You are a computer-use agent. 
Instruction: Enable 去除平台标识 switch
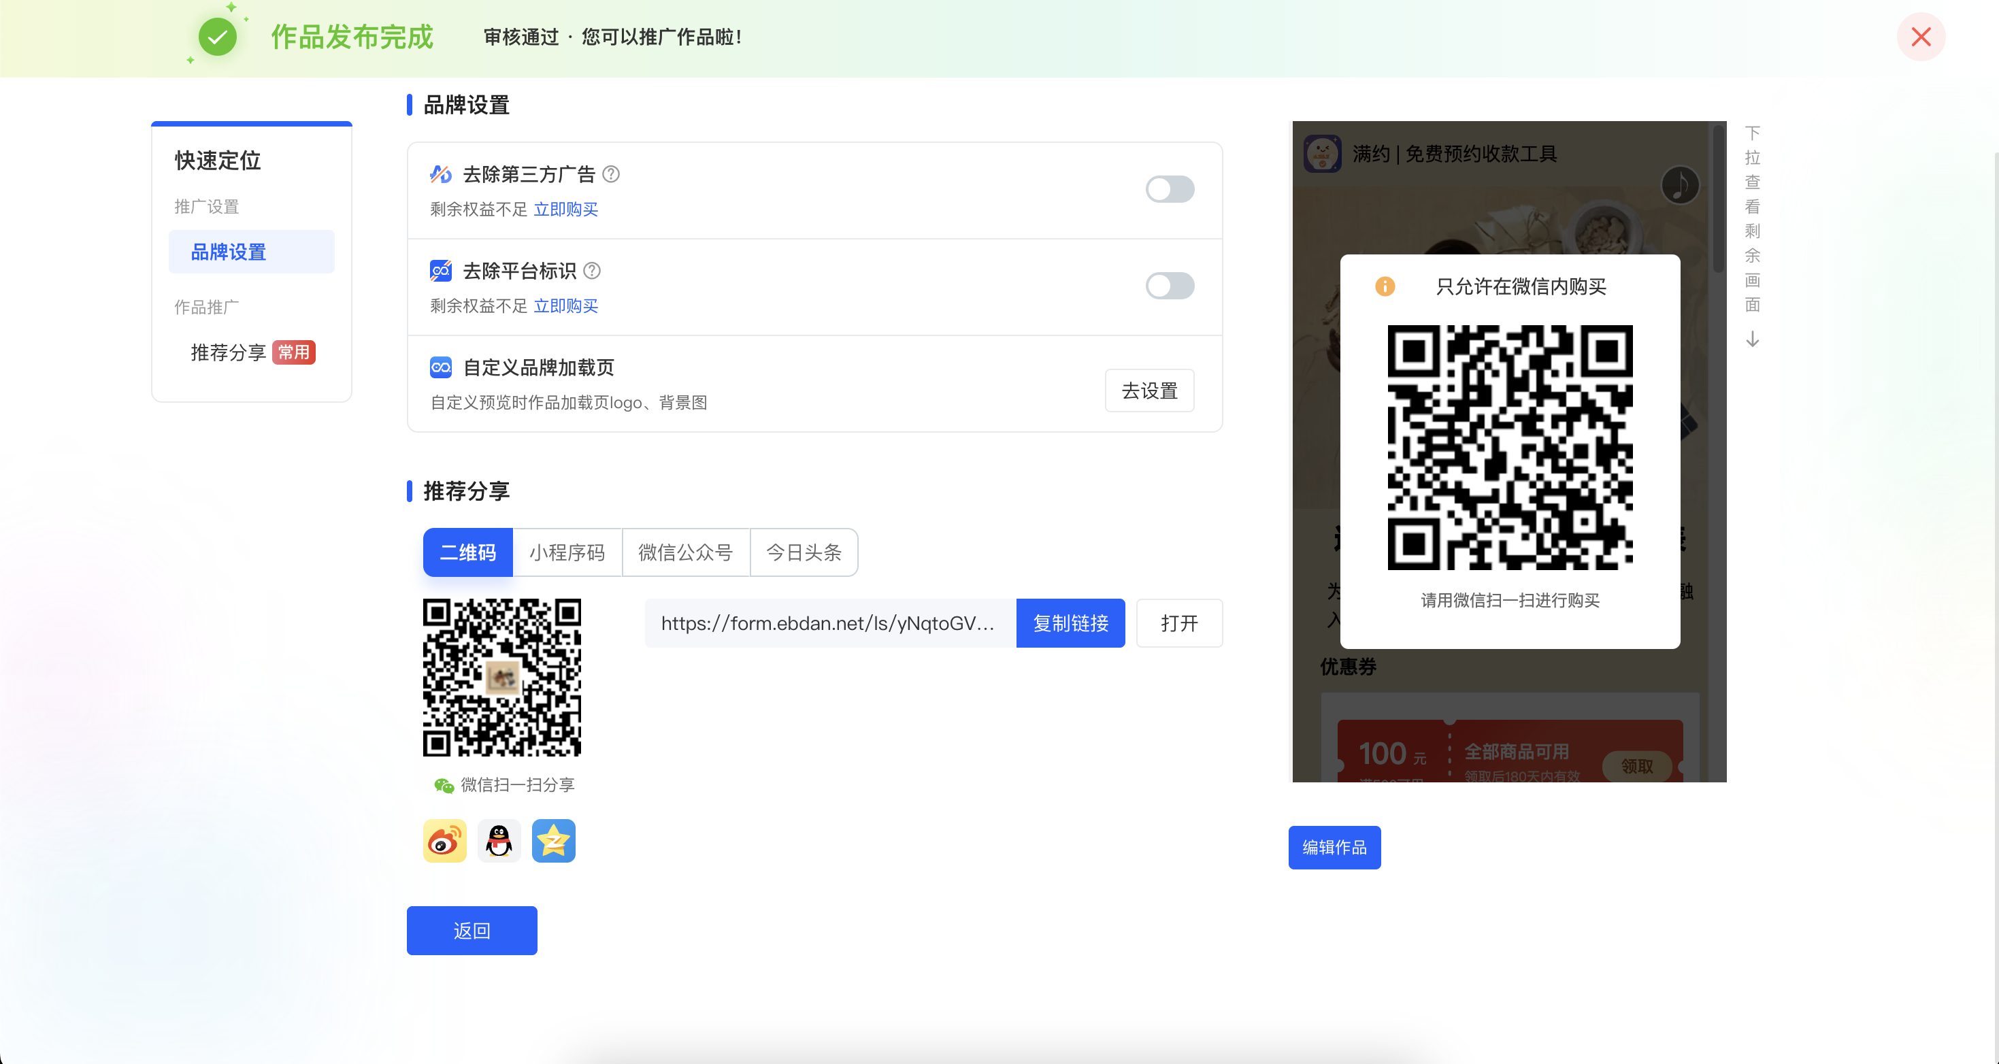(1170, 286)
